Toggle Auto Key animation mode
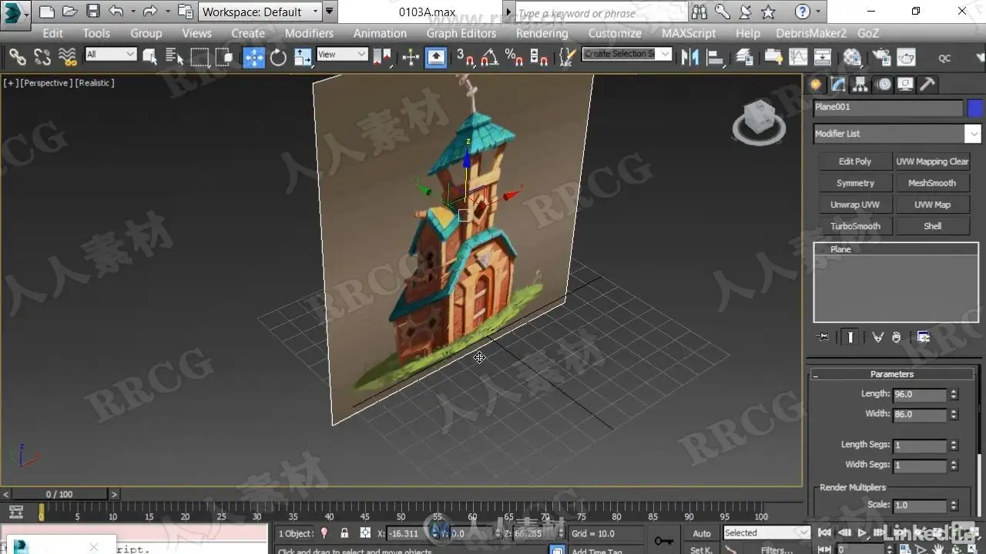The height and width of the screenshot is (554, 986). (701, 533)
